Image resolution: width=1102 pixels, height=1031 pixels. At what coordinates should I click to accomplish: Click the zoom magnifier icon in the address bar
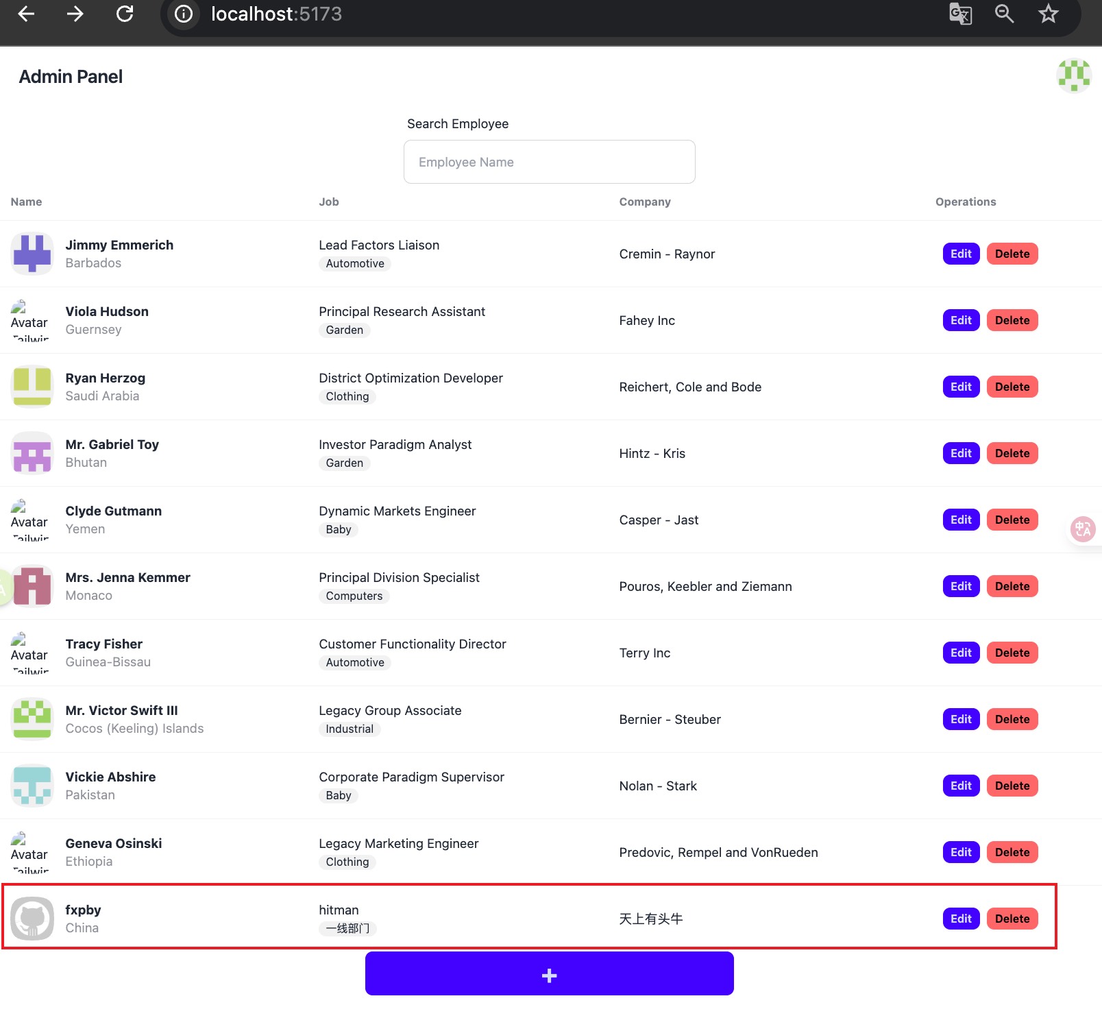click(1004, 14)
